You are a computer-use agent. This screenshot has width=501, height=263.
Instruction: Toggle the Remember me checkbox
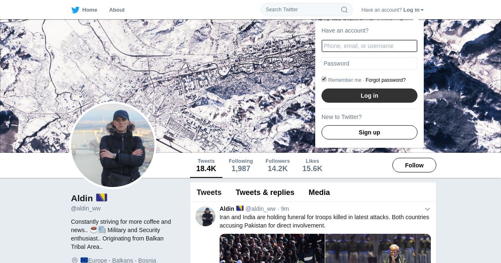pos(324,79)
